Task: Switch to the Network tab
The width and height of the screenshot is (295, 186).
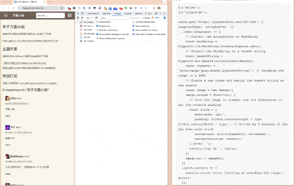Action: (x=138, y=13)
